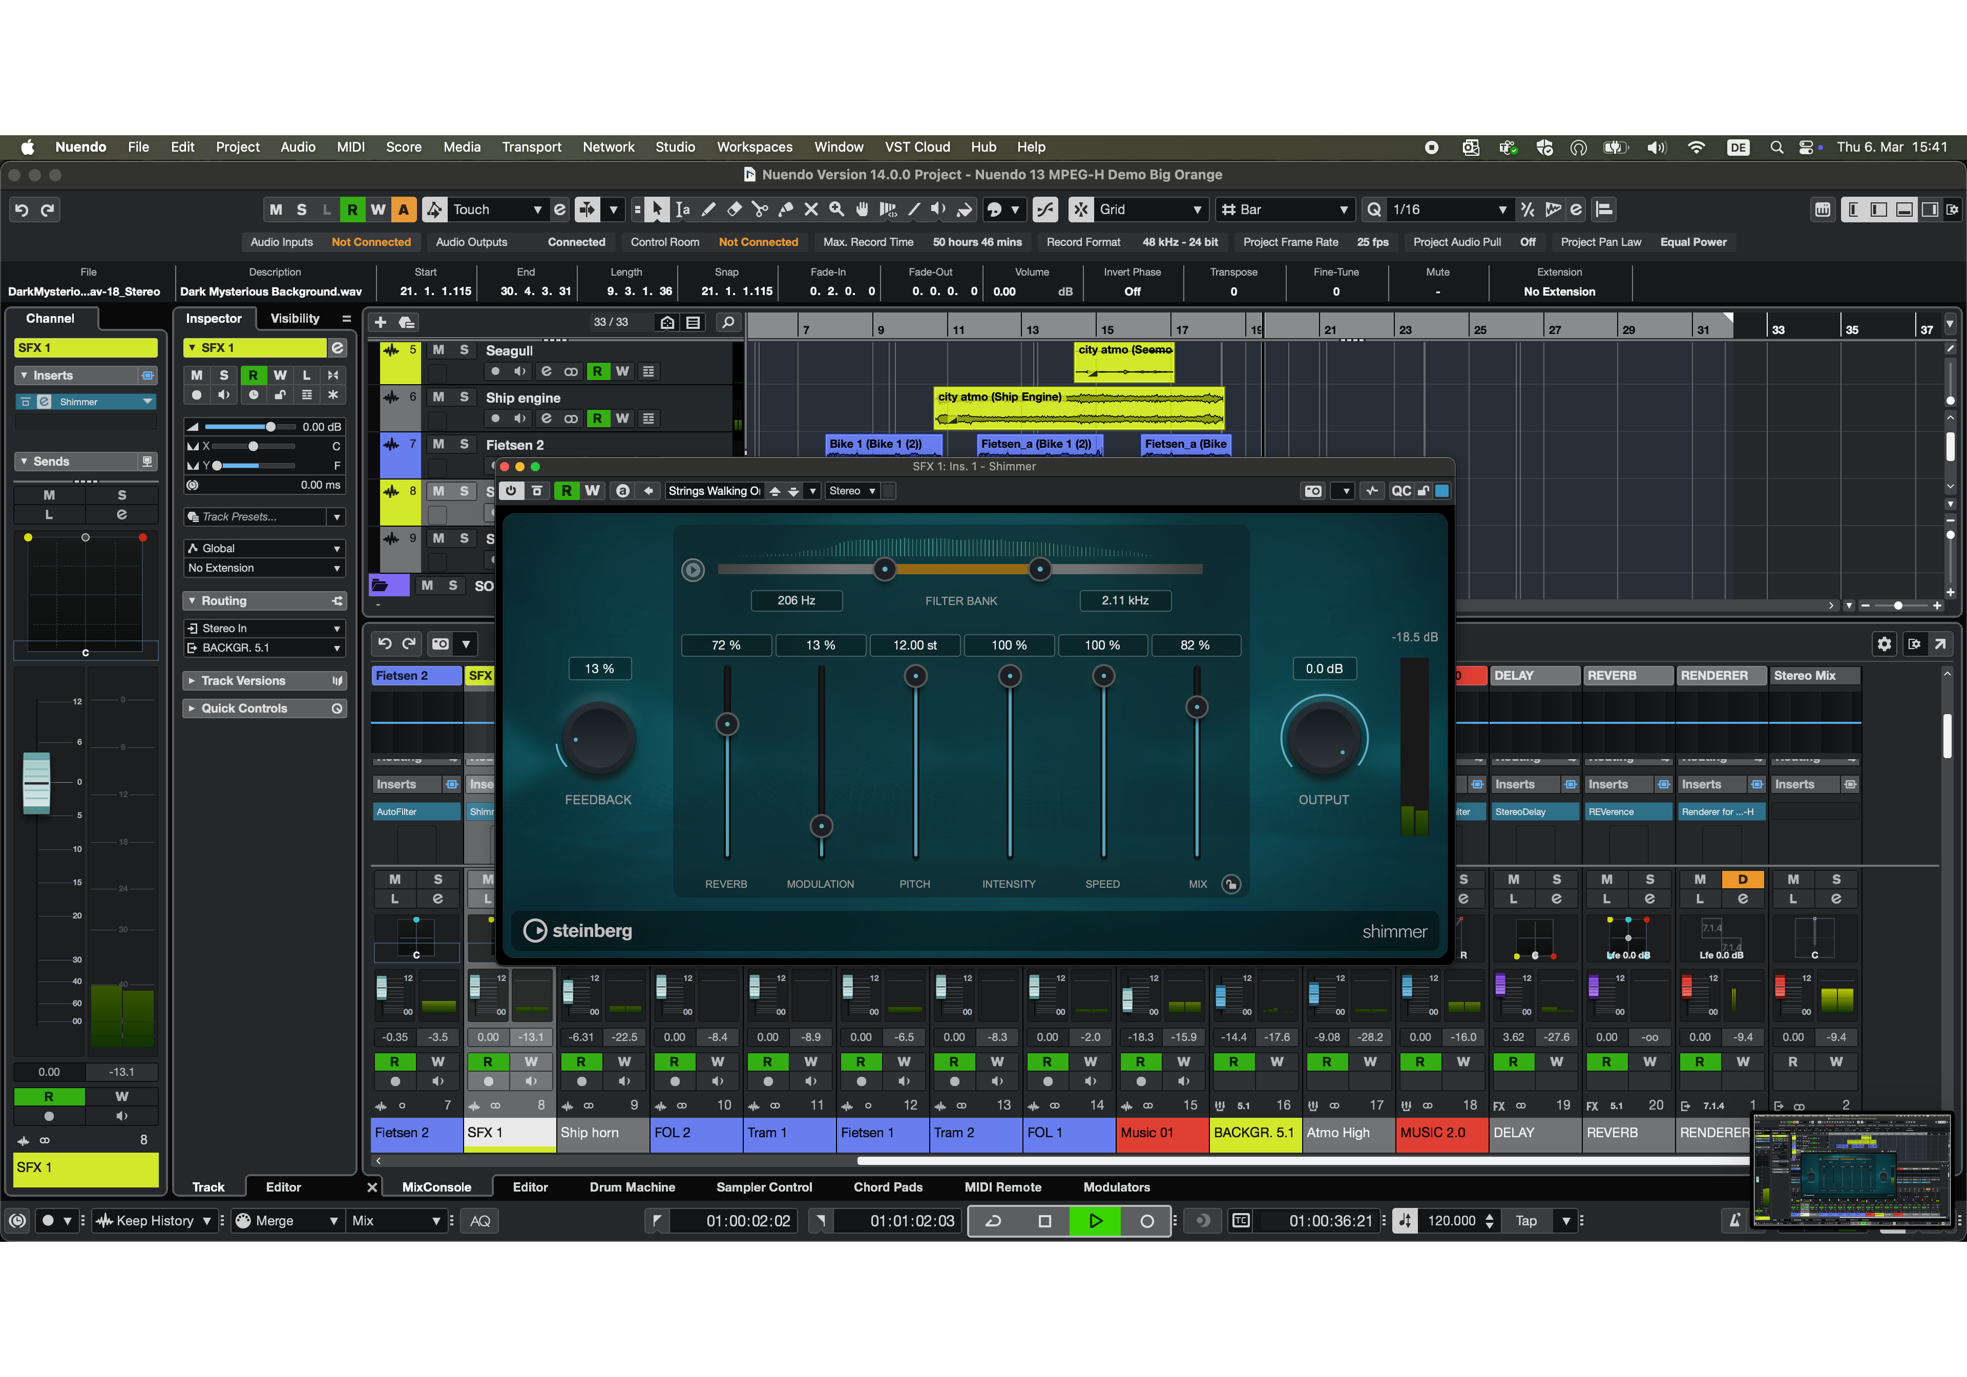
Task: Toggle global Mute M in toolbar
Action: tap(276, 209)
